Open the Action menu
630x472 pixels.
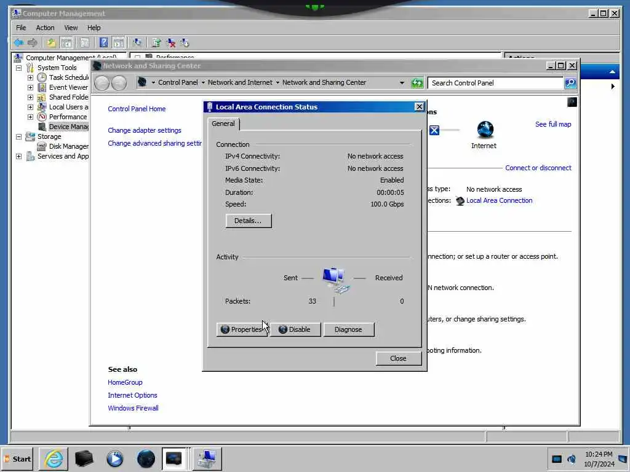[45, 28]
